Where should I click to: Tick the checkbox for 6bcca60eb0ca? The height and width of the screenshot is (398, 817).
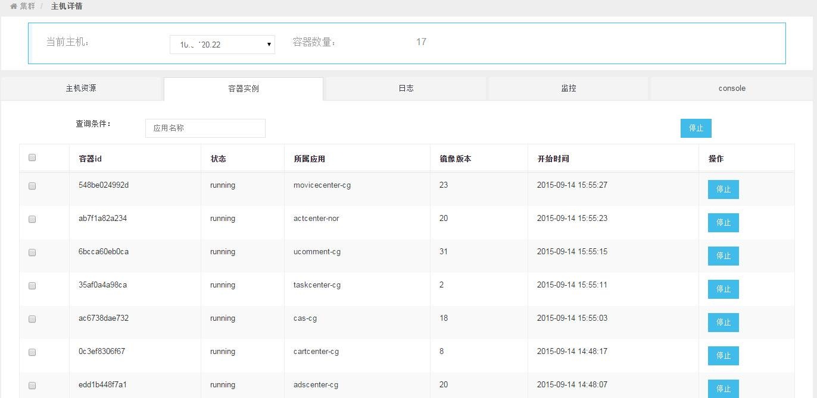(32, 252)
